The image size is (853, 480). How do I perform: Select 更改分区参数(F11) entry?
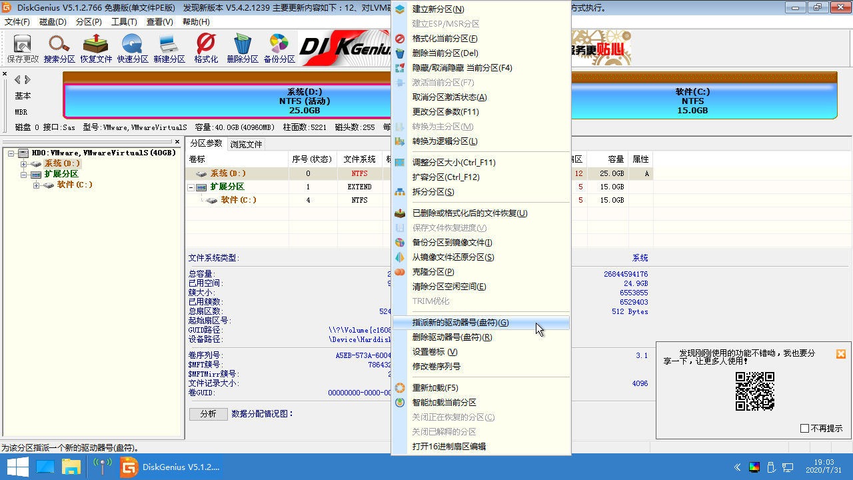480,112
